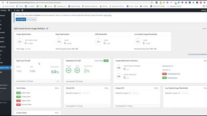Open Know More link in notice
207x116 pixels.
(x=107, y=15)
